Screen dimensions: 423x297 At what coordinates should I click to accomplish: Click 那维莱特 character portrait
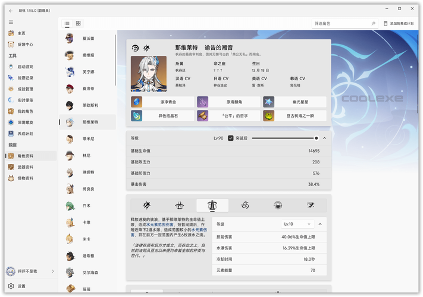click(149, 74)
